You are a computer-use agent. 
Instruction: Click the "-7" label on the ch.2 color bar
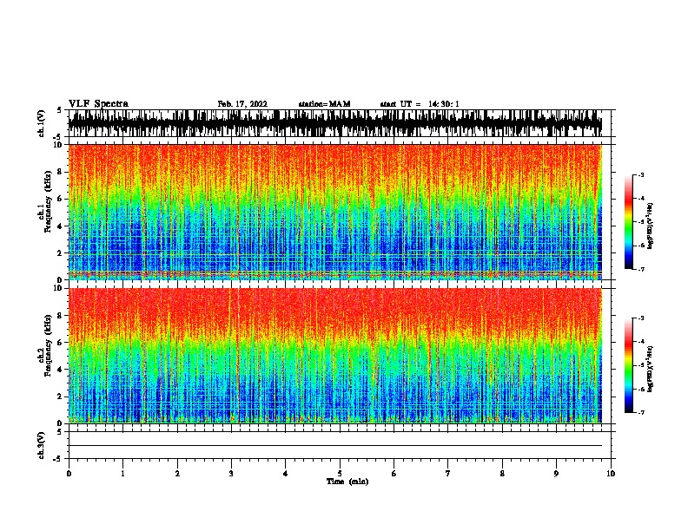(641, 413)
